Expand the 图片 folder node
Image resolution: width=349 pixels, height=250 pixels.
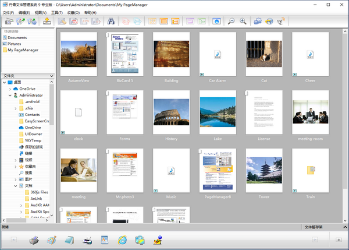16,179
